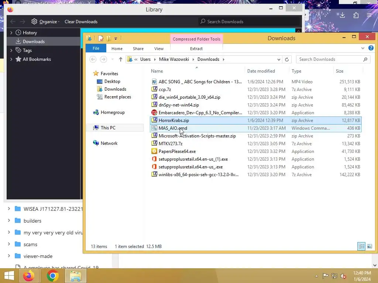Click Clear Downloads in Library toolbar
Screen dimensions: 378x283
click(x=81, y=22)
